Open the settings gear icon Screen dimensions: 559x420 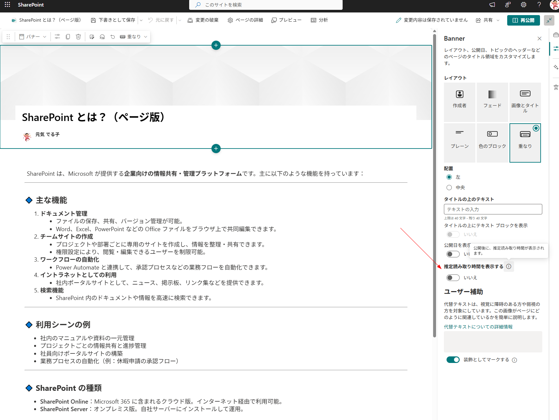[x=524, y=5]
